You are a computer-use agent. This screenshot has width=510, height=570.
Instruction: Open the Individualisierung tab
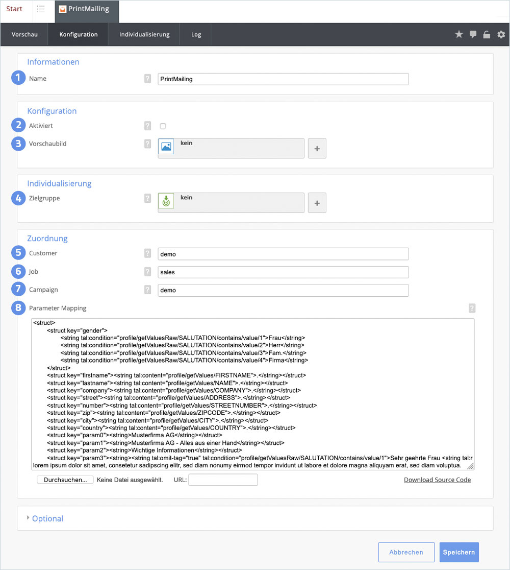[x=144, y=35]
